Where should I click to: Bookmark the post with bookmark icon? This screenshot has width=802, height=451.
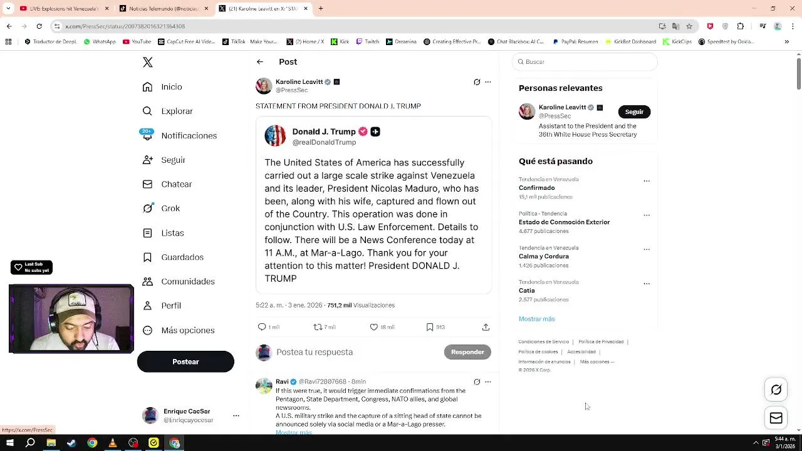[430, 327]
